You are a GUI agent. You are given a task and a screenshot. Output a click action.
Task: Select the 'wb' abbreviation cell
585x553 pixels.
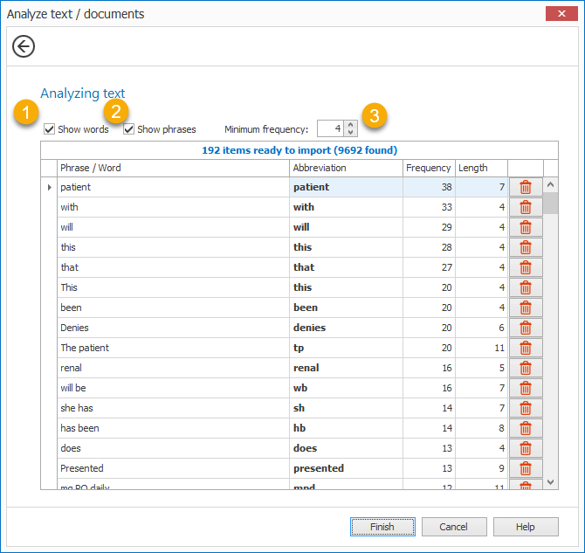tap(346, 388)
